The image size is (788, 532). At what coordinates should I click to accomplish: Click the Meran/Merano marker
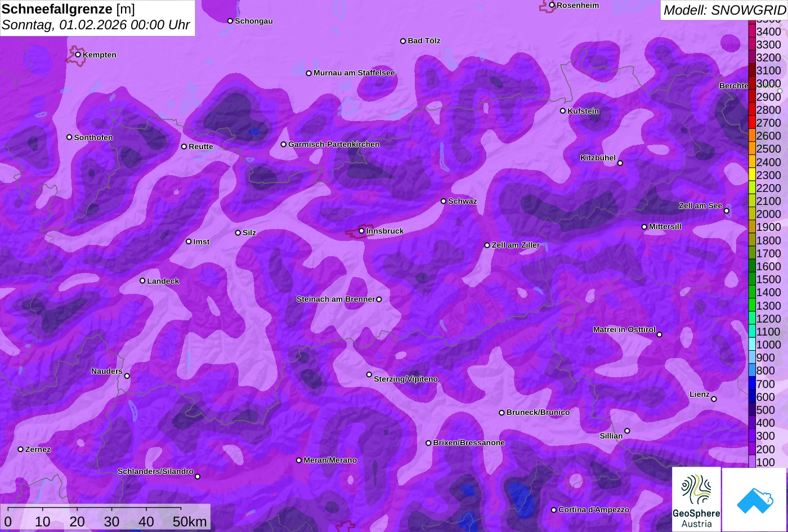299,461
